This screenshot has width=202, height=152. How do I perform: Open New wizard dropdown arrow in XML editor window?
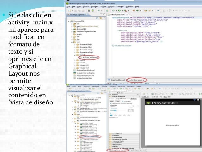[73, 10]
